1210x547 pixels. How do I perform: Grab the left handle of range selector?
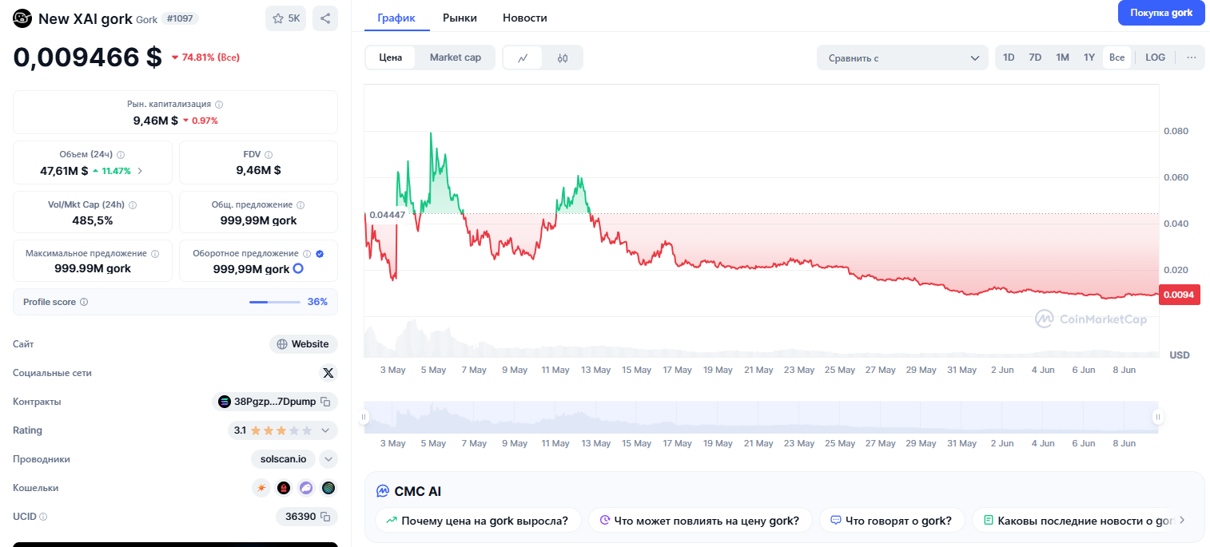click(364, 417)
